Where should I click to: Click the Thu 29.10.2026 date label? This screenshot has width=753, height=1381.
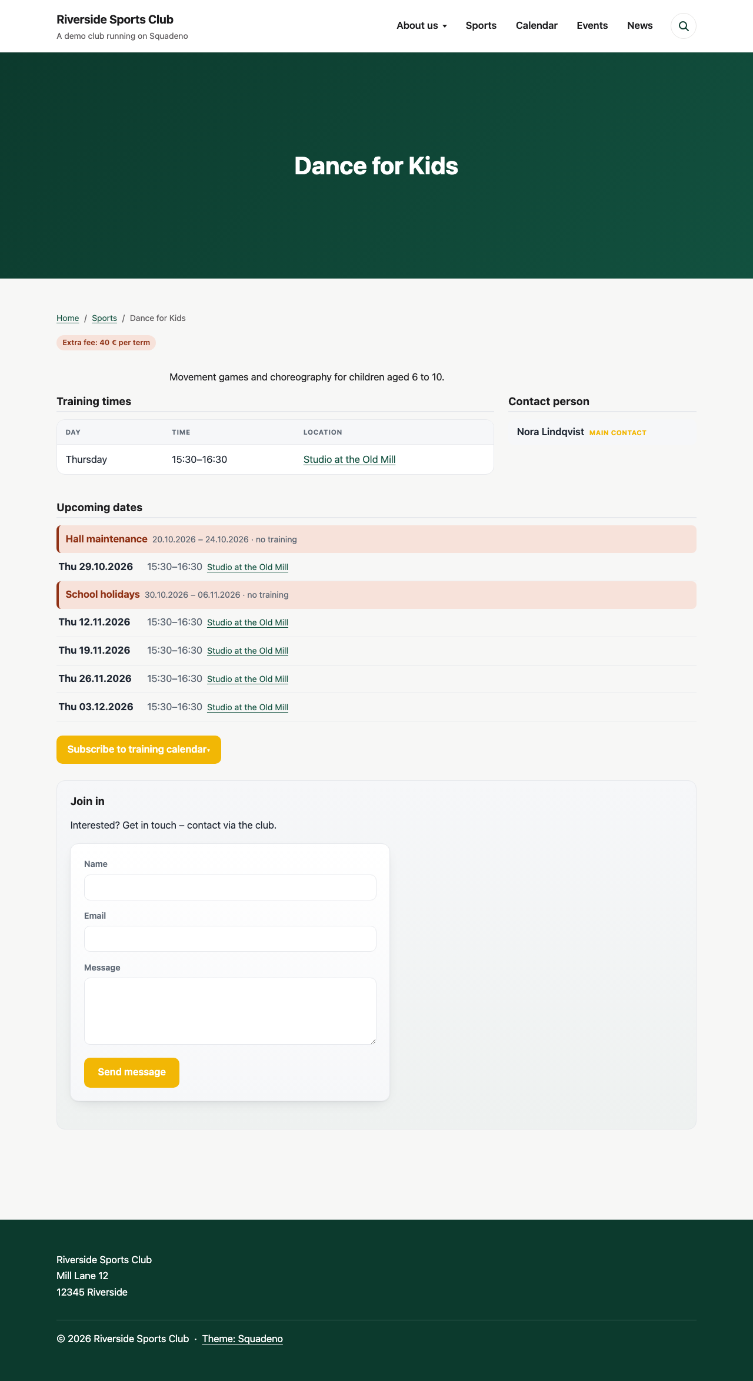click(x=96, y=567)
